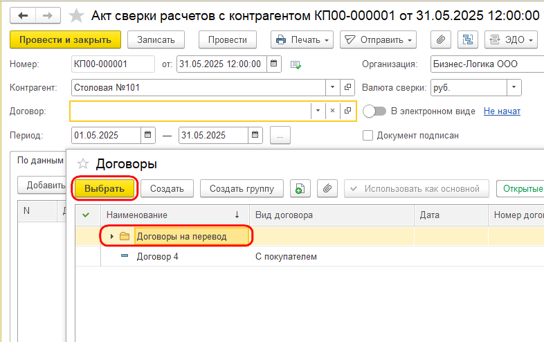Click the posted-status icon beside date field
This screenshot has width=544, height=342.
296,64
